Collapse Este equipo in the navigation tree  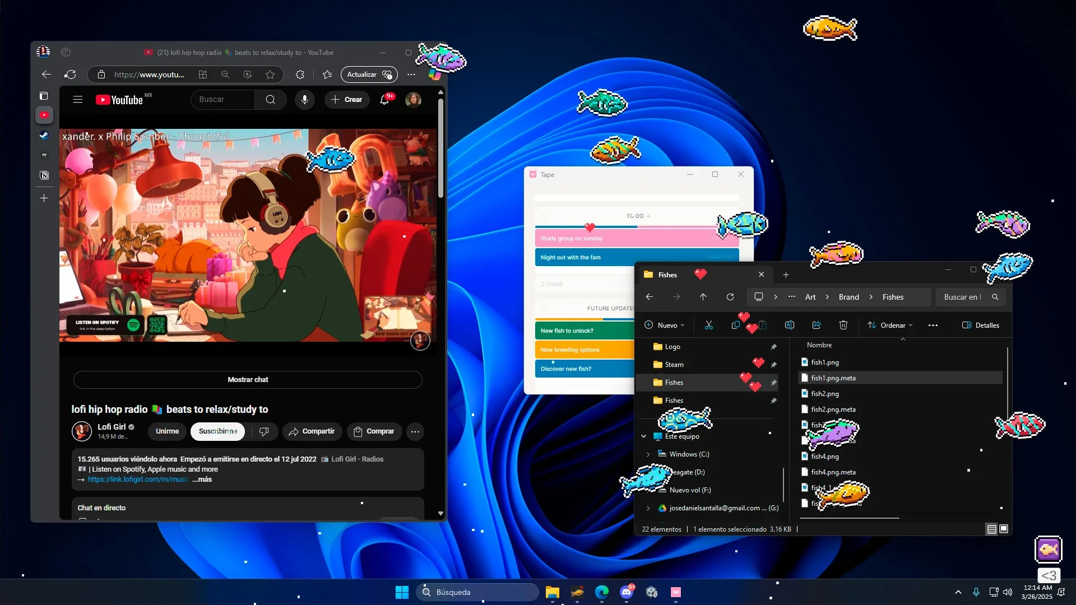[644, 436]
